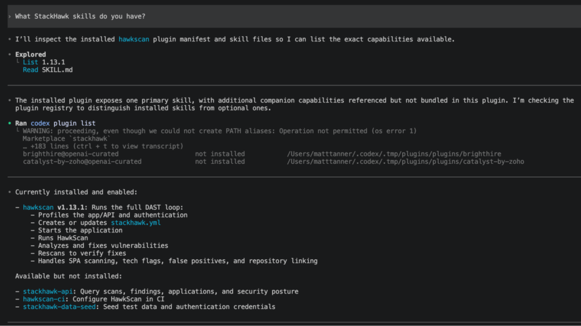This screenshot has width=581, height=326.
Task: Open the stackhawk-data-seed link
Action: coord(59,307)
